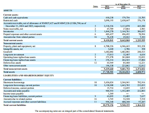Image resolution: width=149 pixels, height=113 pixels.
Task: Click note 11 for Accrued expenses
Action: [95, 102]
